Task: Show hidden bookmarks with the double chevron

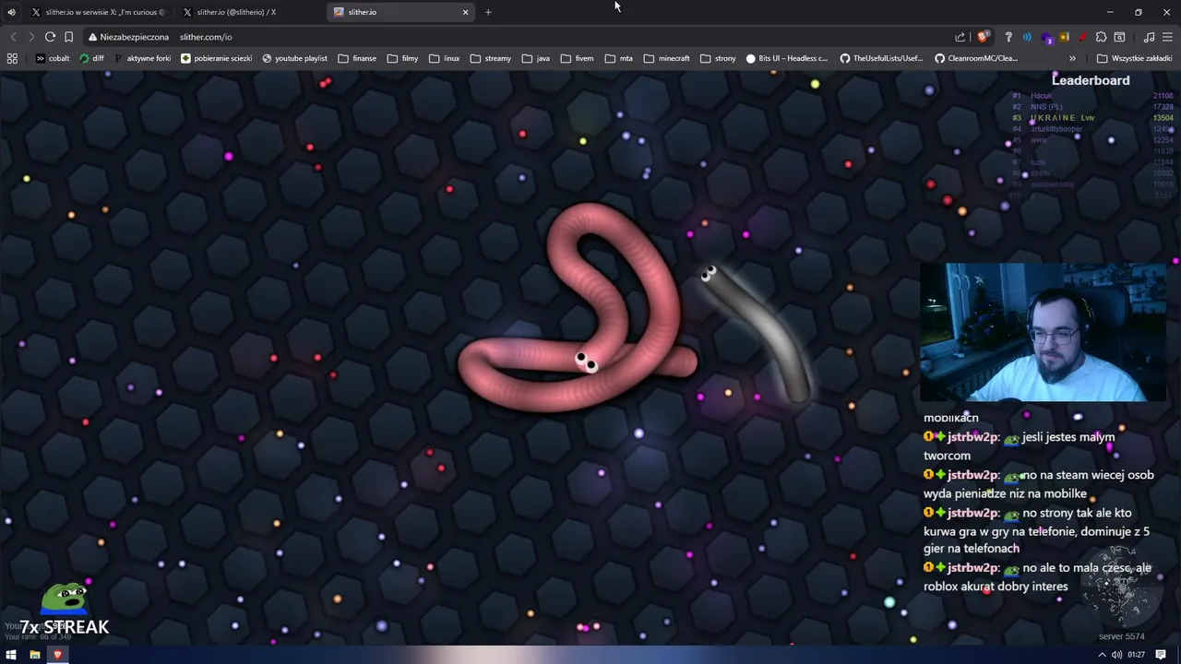Action: click(x=1072, y=58)
